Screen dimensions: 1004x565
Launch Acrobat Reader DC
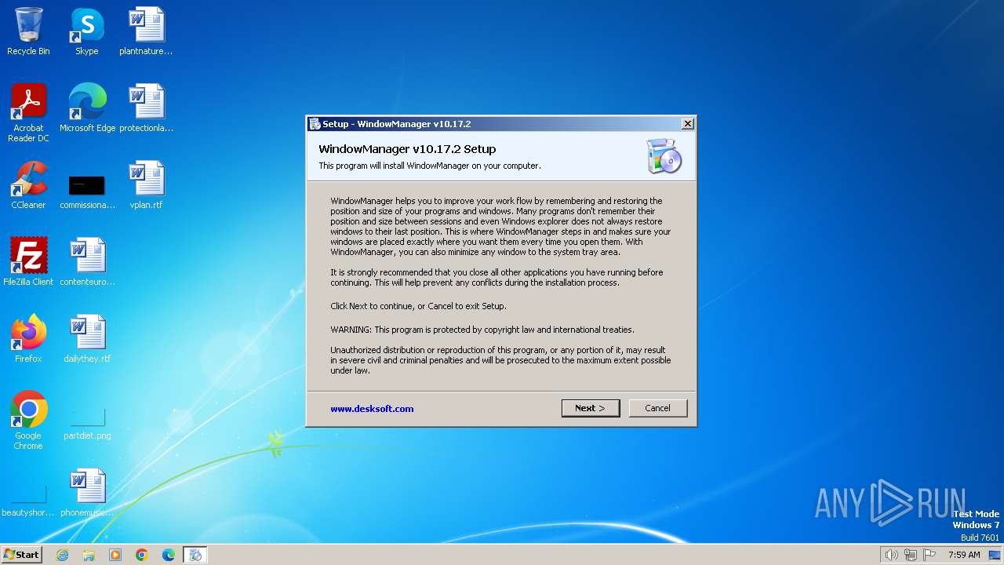coord(28,113)
